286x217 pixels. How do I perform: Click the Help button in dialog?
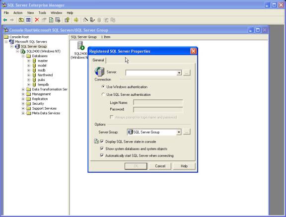(x=184, y=166)
